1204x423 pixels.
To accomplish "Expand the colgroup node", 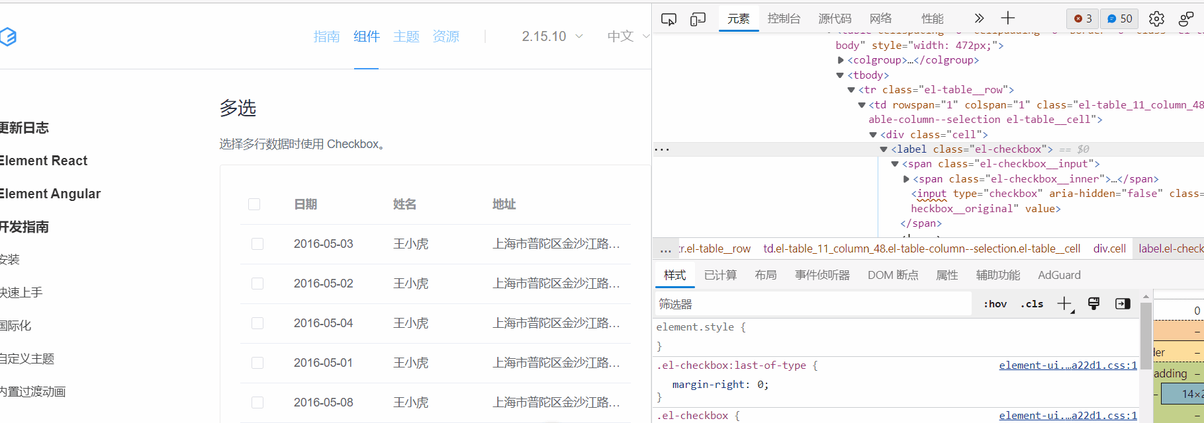I will click(841, 60).
